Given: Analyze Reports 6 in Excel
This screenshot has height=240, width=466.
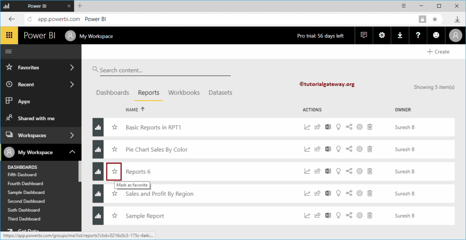Looking at the screenshot, I should (328, 171).
